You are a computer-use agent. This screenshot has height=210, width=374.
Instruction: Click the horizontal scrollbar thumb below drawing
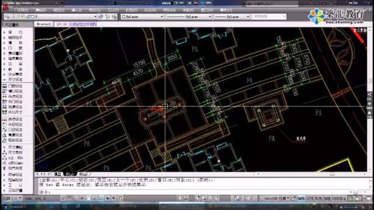332,174
